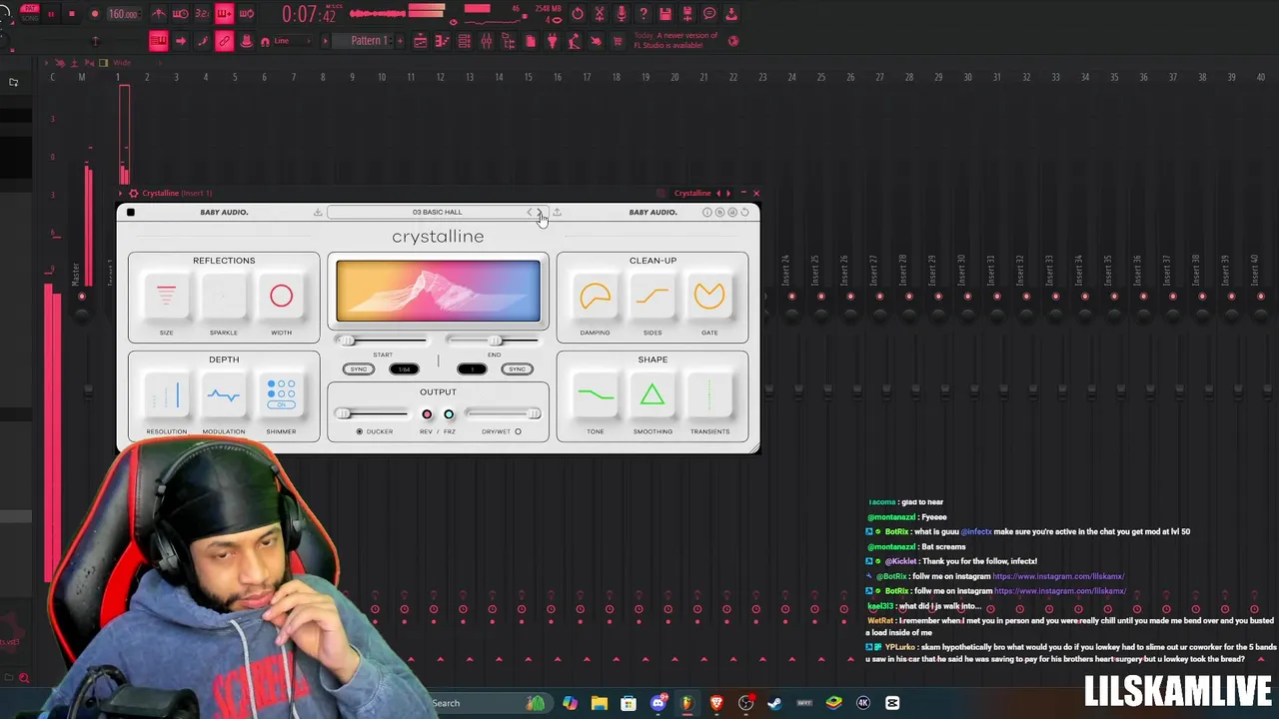Open the Start 1/64 value selector
This screenshot has width=1279, height=719.
point(404,369)
